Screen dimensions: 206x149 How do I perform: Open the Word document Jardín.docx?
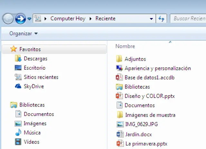pyautogui.click(x=138, y=134)
